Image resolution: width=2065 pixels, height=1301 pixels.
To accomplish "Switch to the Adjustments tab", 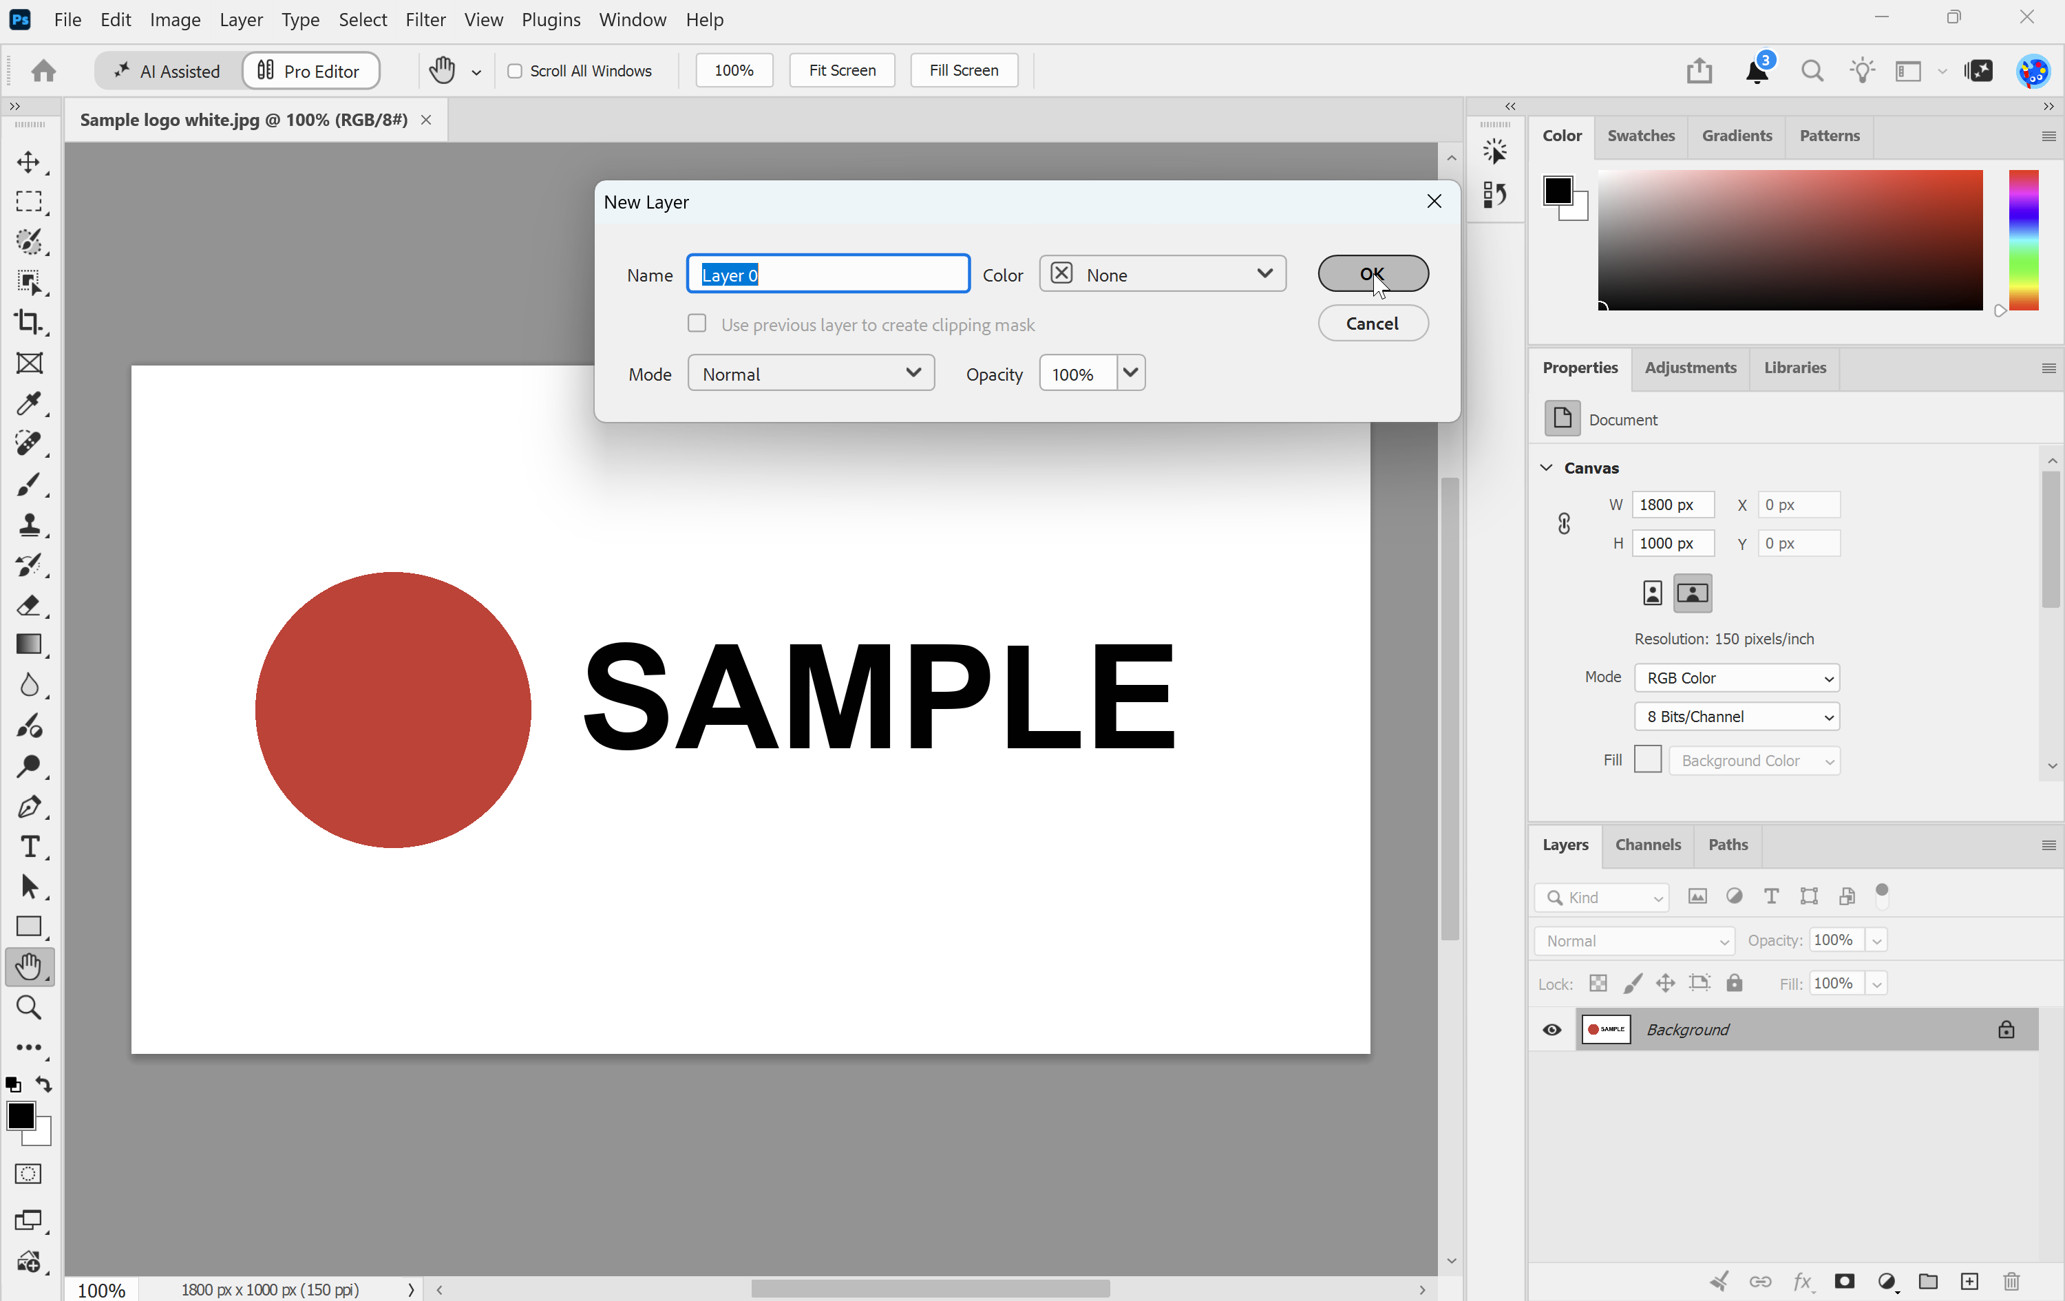I will 1691,367.
